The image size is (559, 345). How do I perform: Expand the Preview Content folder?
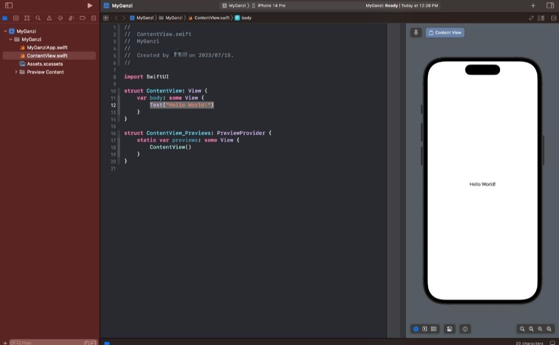point(16,72)
